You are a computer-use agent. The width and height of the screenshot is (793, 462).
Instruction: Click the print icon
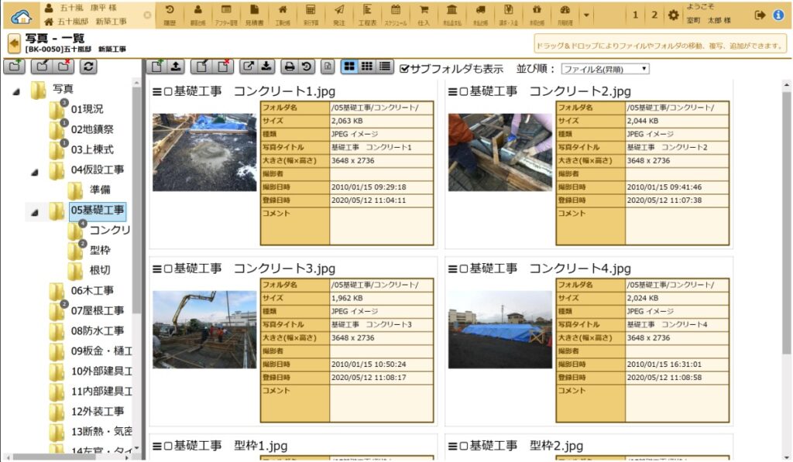(290, 67)
